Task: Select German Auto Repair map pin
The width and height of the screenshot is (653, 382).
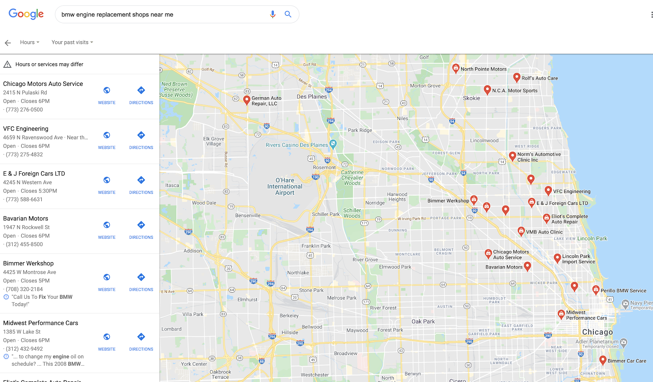Action: (247, 100)
